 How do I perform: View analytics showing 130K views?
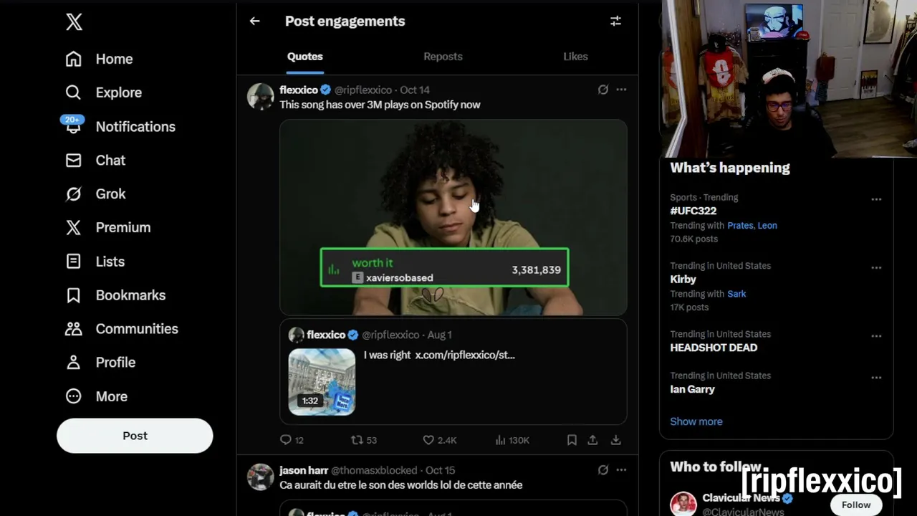(512, 440)
